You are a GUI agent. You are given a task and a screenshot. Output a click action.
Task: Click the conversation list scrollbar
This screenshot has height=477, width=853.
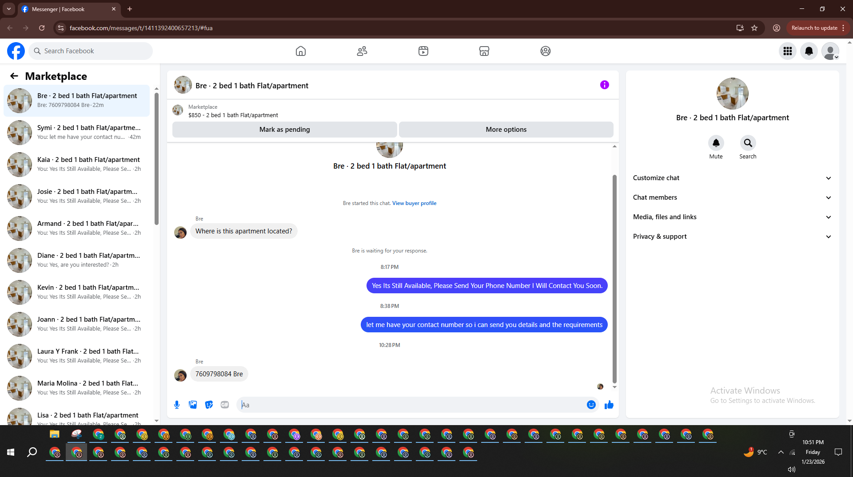156,159
